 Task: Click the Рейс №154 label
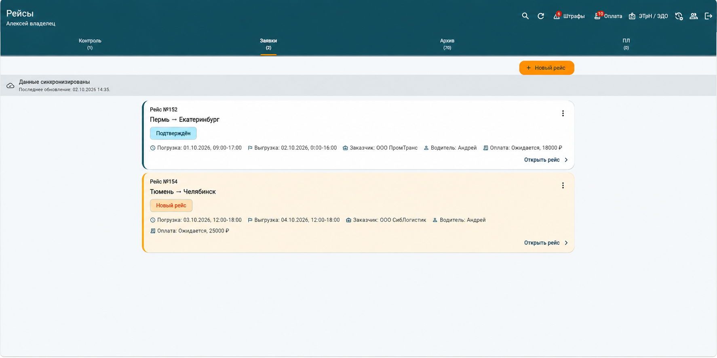point(164,182)
